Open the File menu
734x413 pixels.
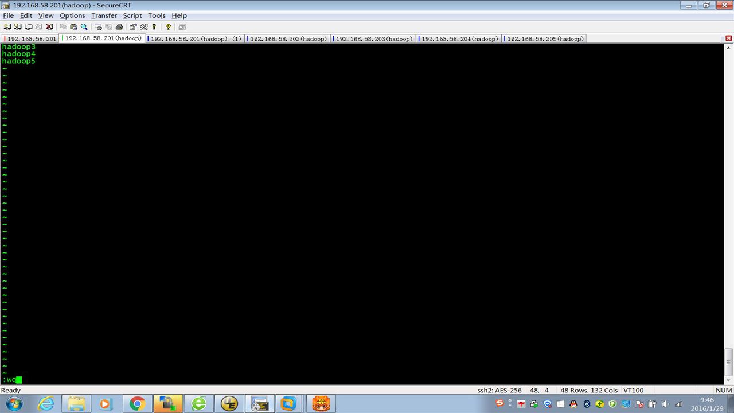[x=9, y=15]
